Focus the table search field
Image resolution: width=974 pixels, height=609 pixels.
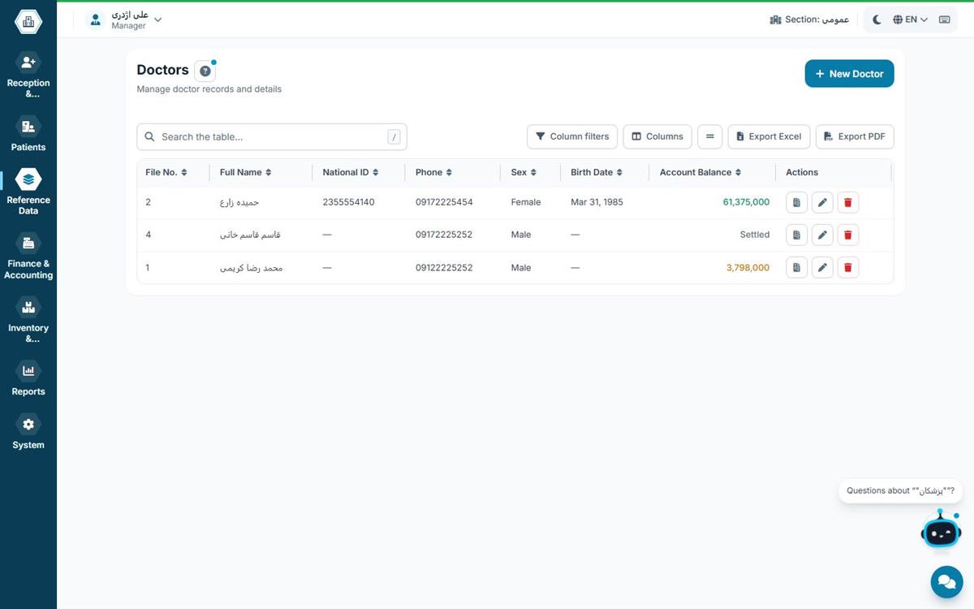272,136
